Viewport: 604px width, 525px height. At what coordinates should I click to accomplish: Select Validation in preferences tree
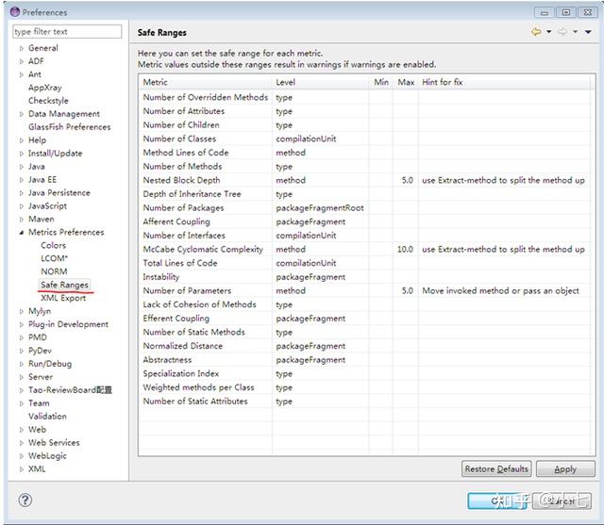click(x=47, y=417)
